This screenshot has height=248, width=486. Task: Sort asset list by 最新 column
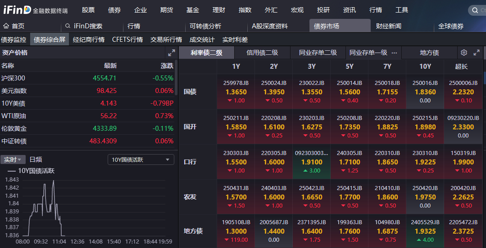point(110,66)
